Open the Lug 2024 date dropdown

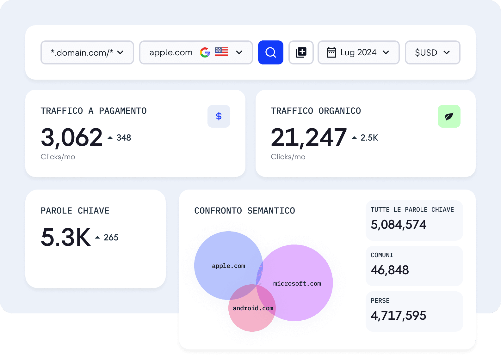[359, 52]
